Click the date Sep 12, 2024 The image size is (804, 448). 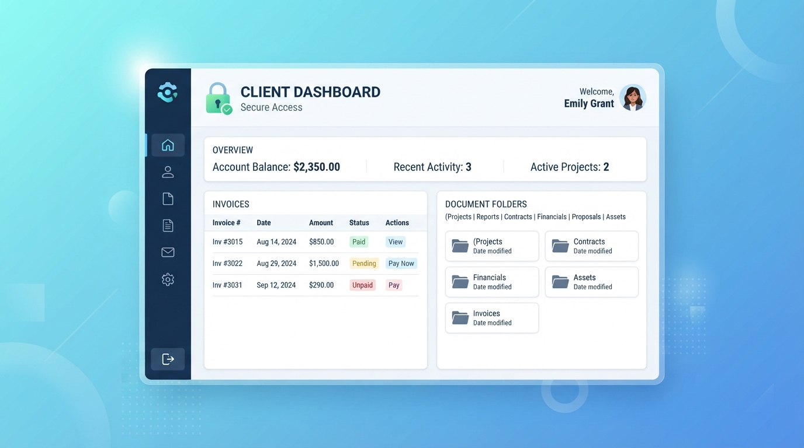tap(276, 285)
